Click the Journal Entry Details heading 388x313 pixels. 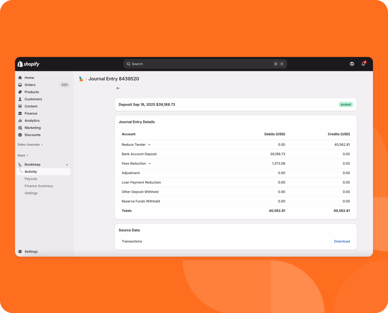(x=137, y=122)
